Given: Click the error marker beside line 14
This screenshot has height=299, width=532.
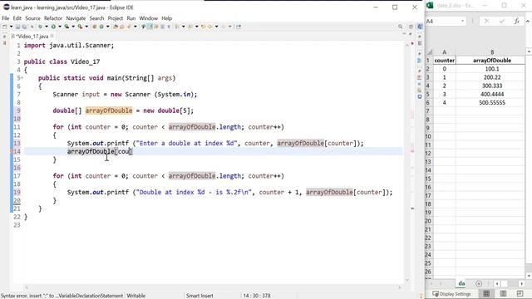Looking at the screenshot, I should pos(12,151).
